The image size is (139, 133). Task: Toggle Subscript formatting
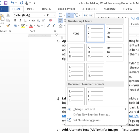pos(38,21)
